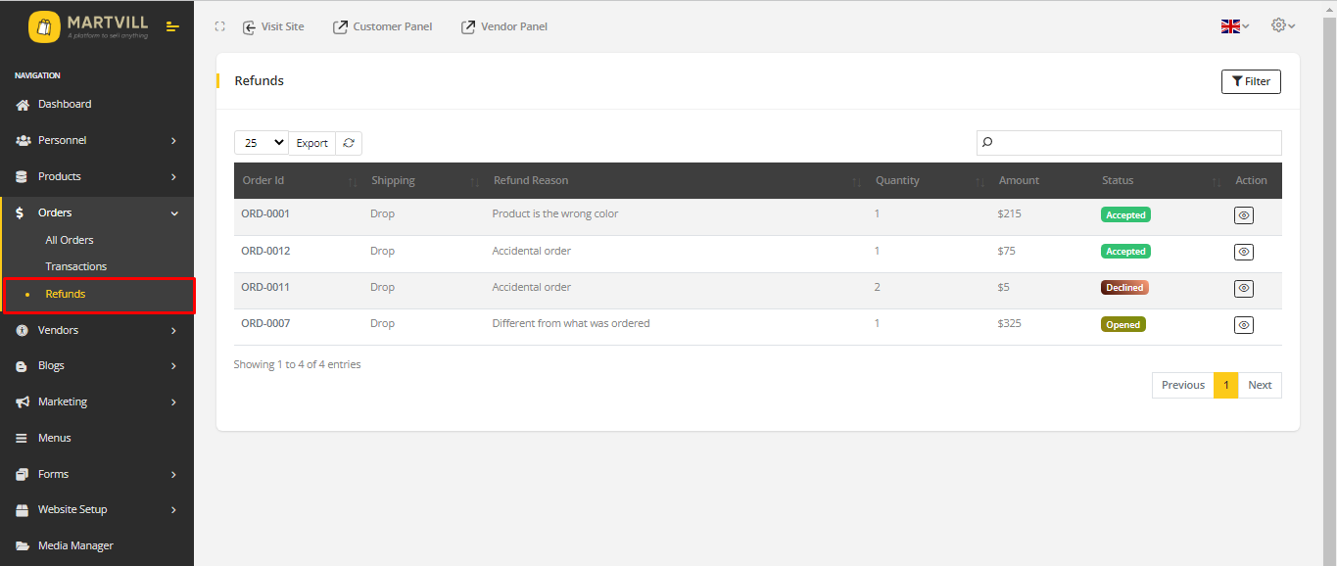Viewport: 1337px width, 566px height.
Task: View refund details for ORD-0011
Action: 1243,288
